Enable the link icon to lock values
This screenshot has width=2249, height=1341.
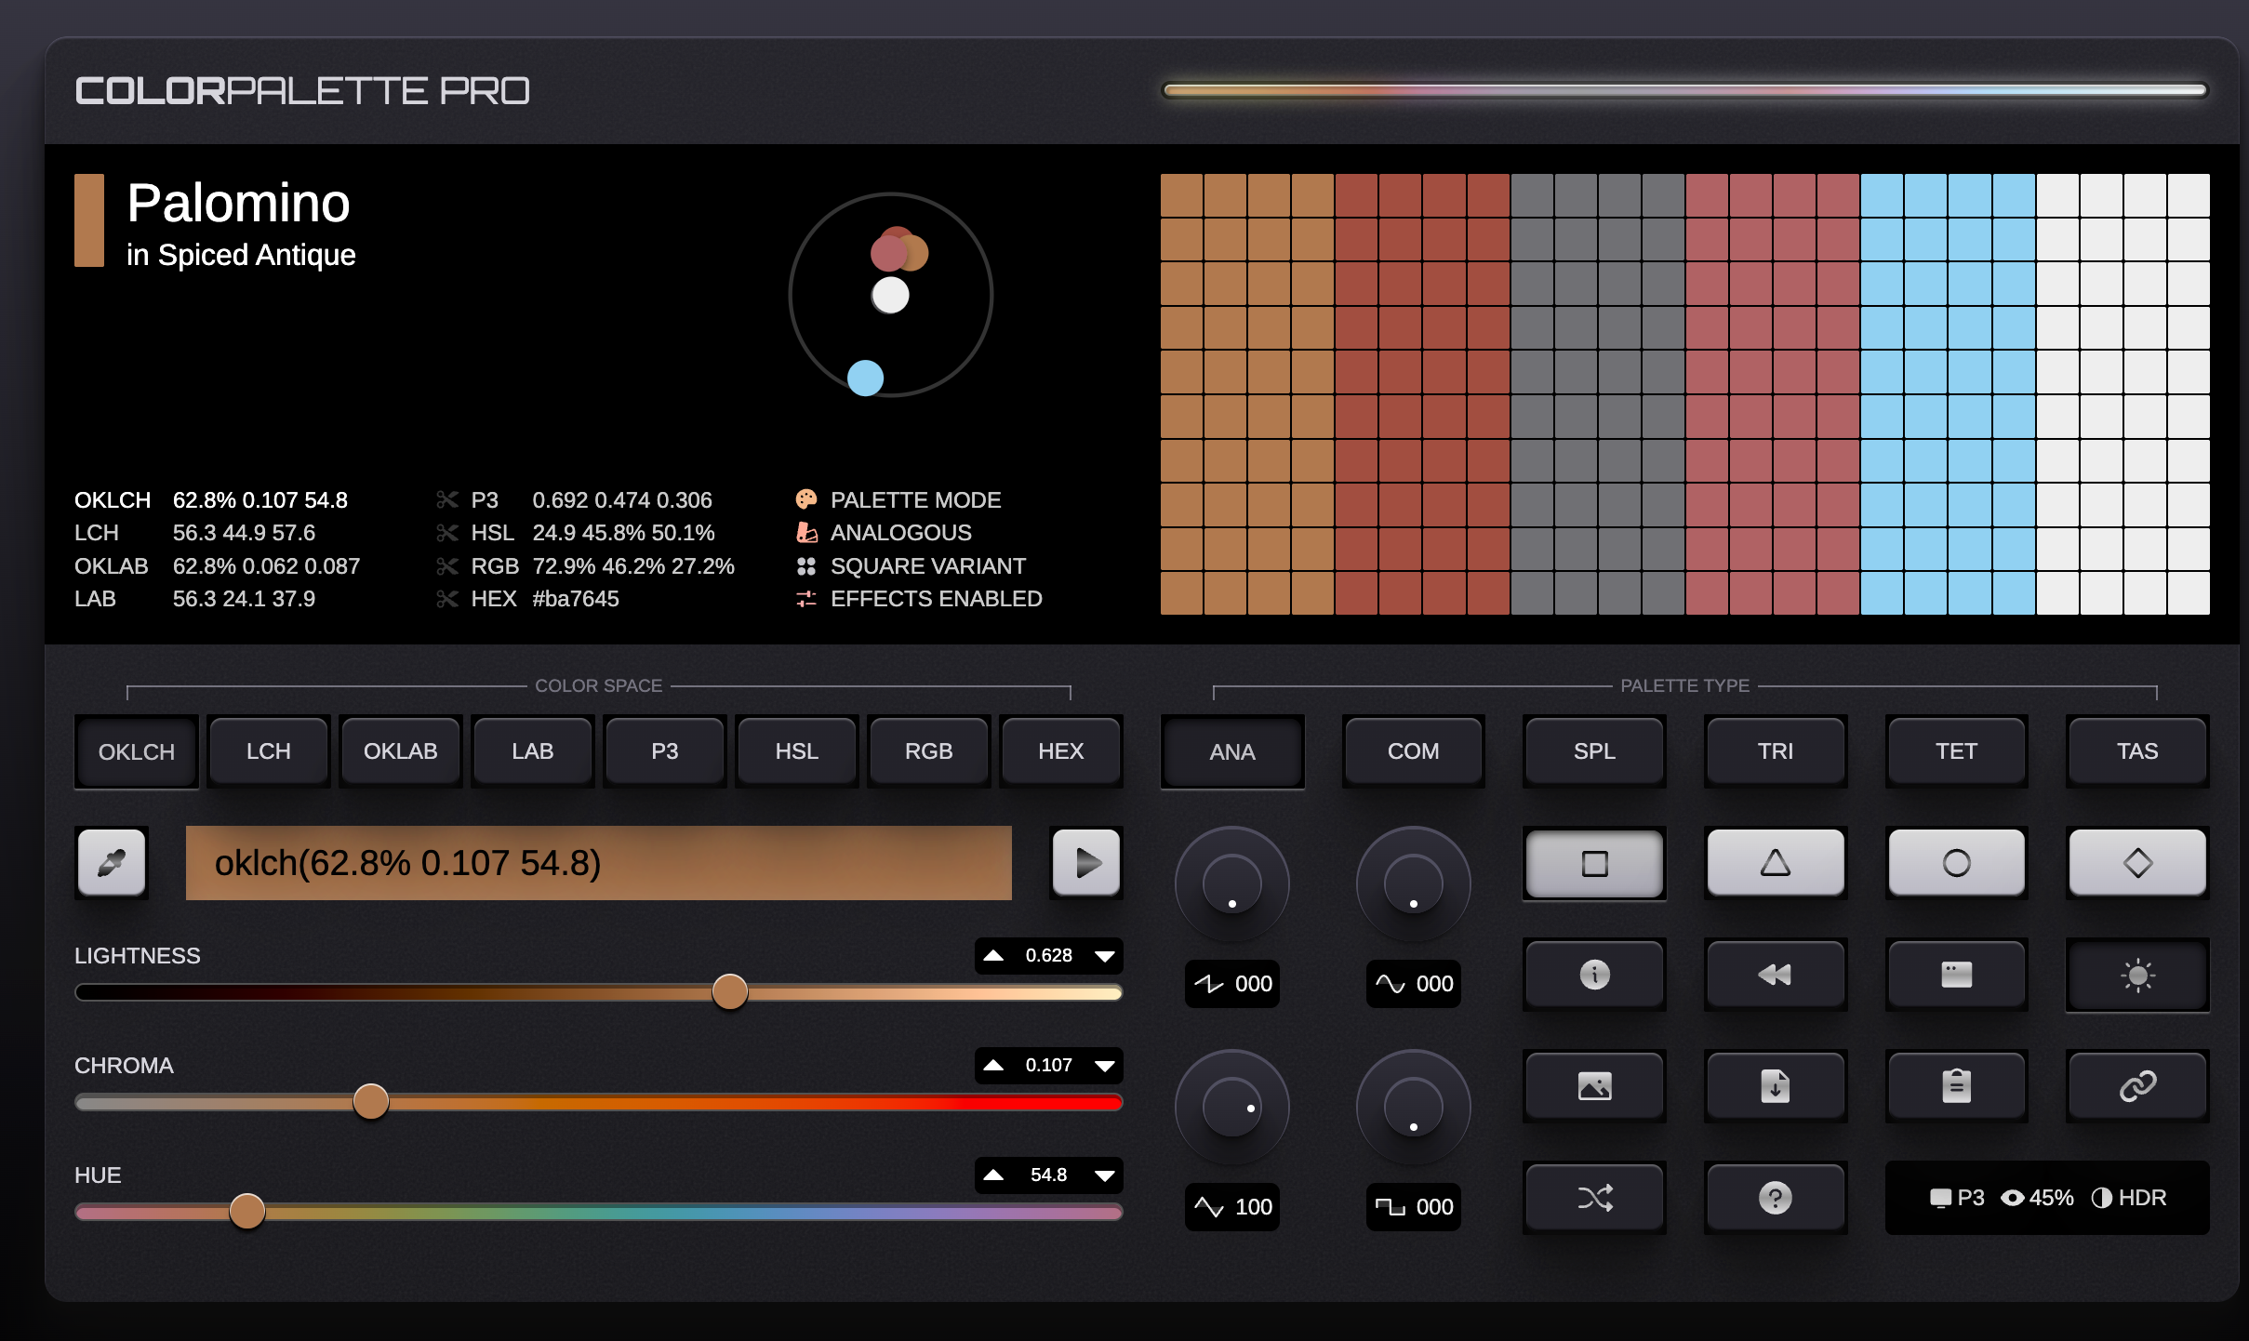(x=2135, y=1085)
